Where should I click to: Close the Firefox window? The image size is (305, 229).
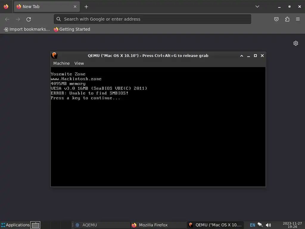point(300,7)
